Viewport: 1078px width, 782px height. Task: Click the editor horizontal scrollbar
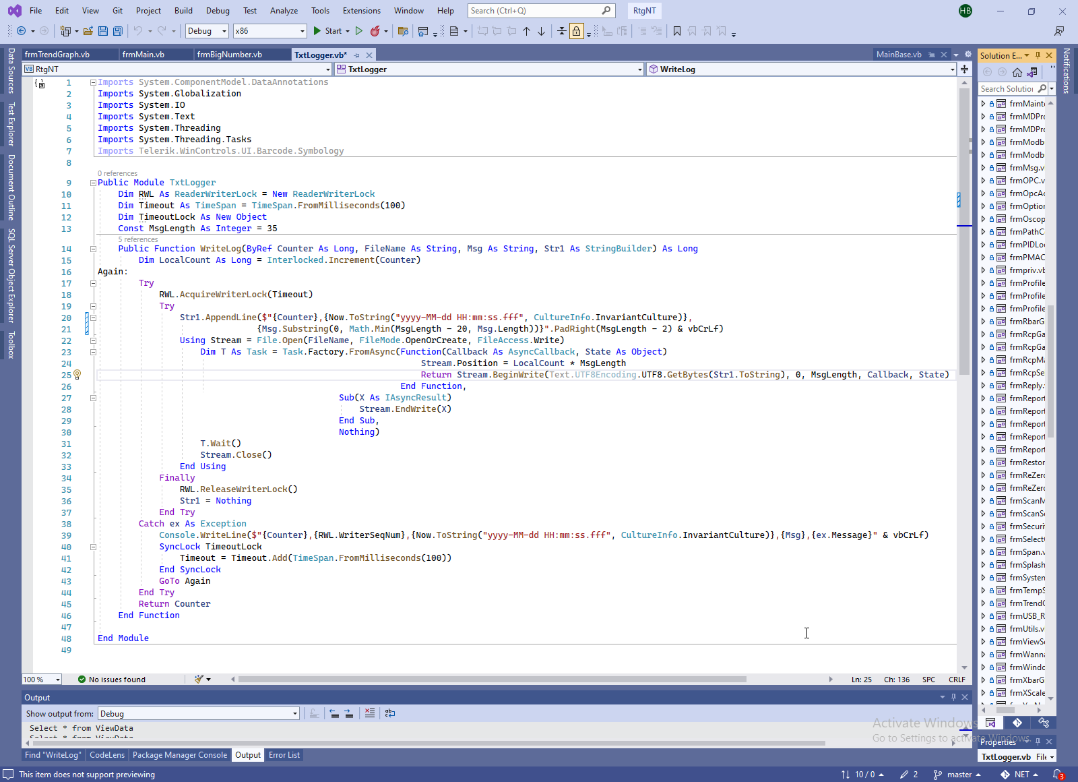point(492,680)
